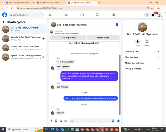Open the Chrome profile avatar
This screenshot has height=132, width=166.
[x=158, y=8]
